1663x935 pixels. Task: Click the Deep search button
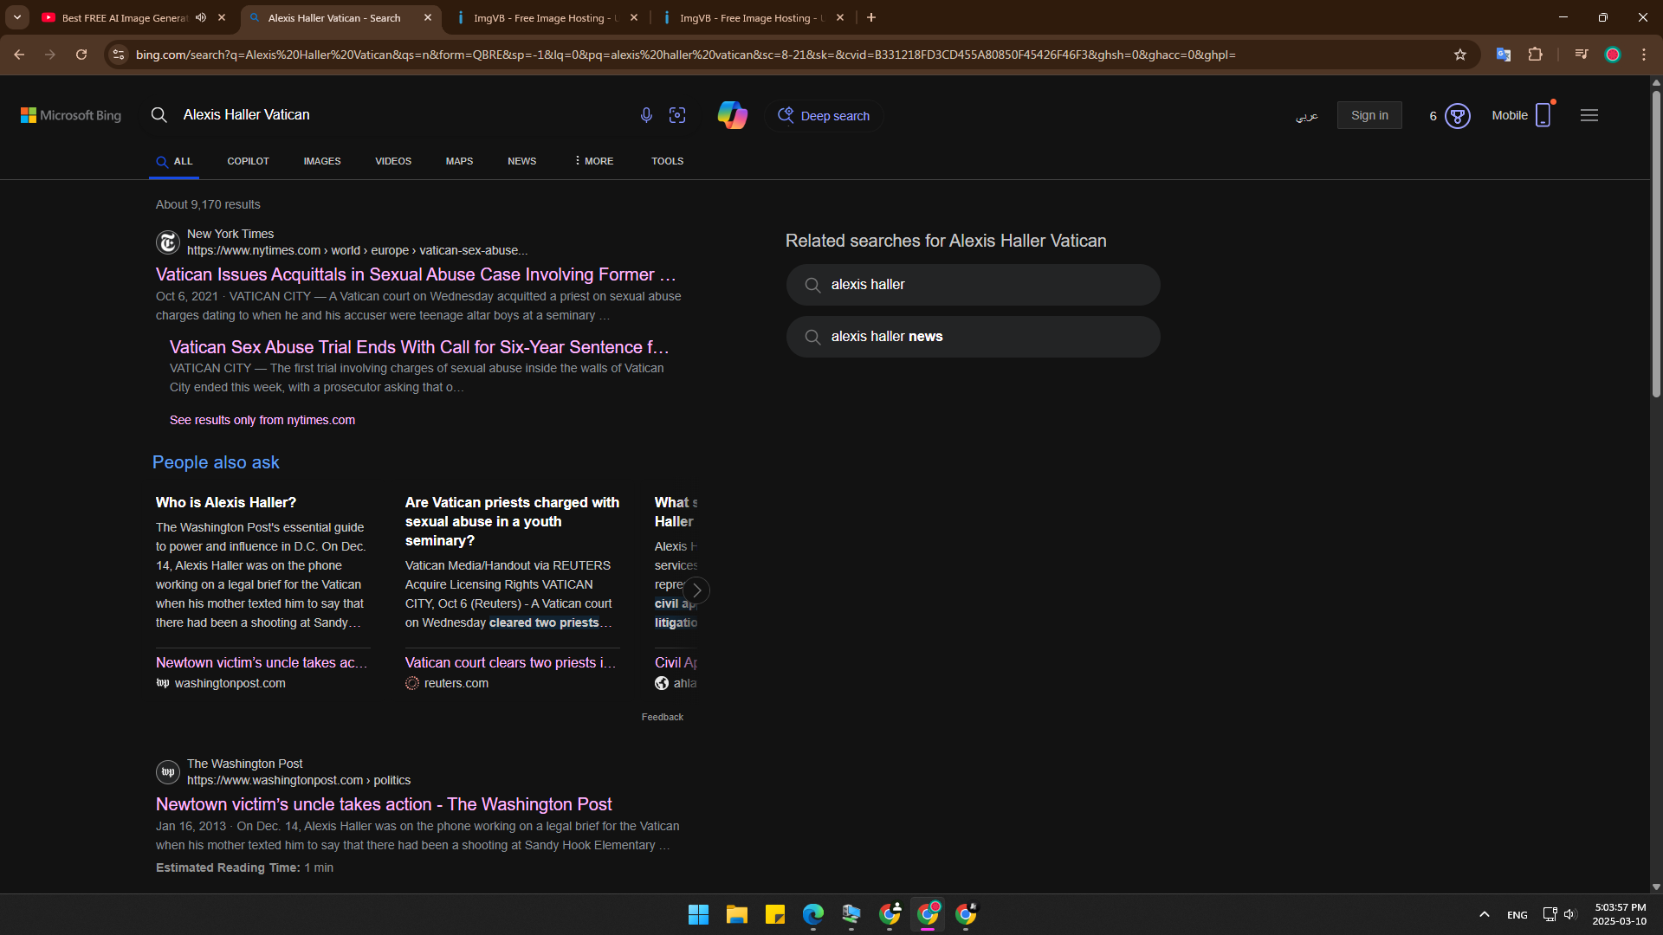coord(824,115)
